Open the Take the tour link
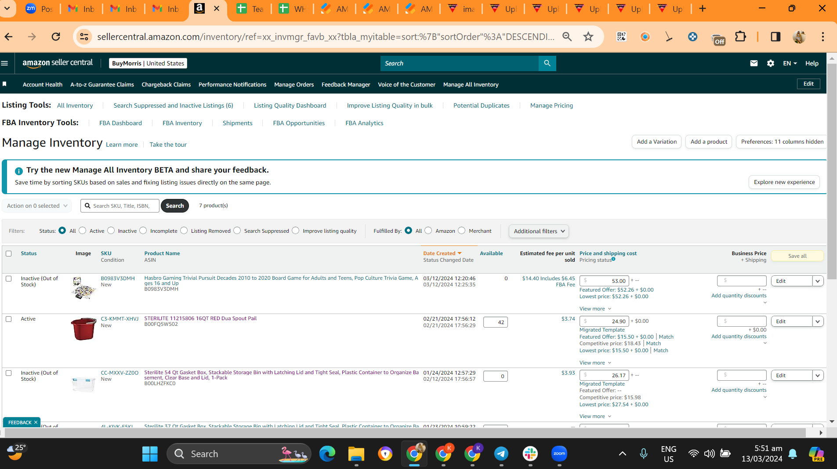 click(x=168, y=144)
